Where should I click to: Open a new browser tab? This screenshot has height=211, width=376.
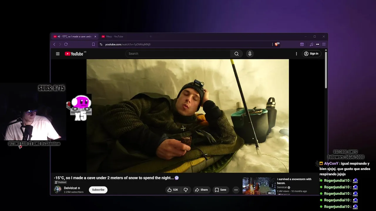[151, 37]
